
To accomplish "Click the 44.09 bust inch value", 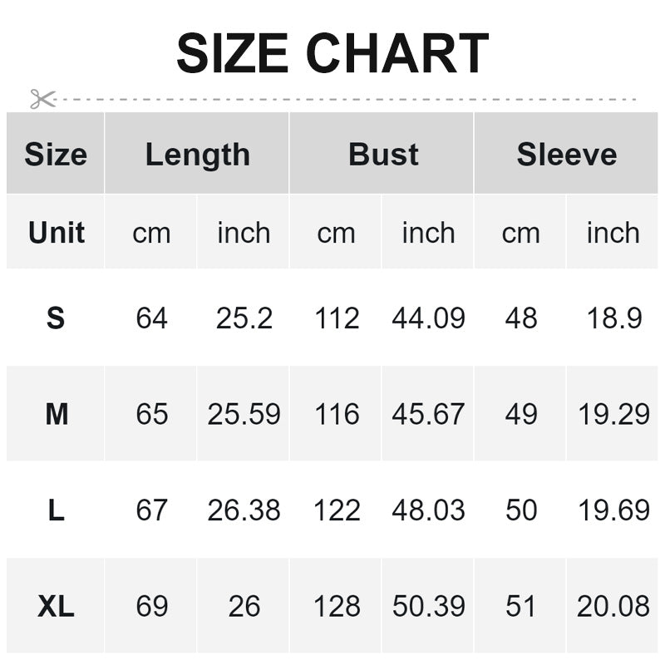I will pos(428,318).
